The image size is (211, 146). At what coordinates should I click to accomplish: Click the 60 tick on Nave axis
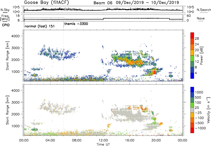coord(189,16)
